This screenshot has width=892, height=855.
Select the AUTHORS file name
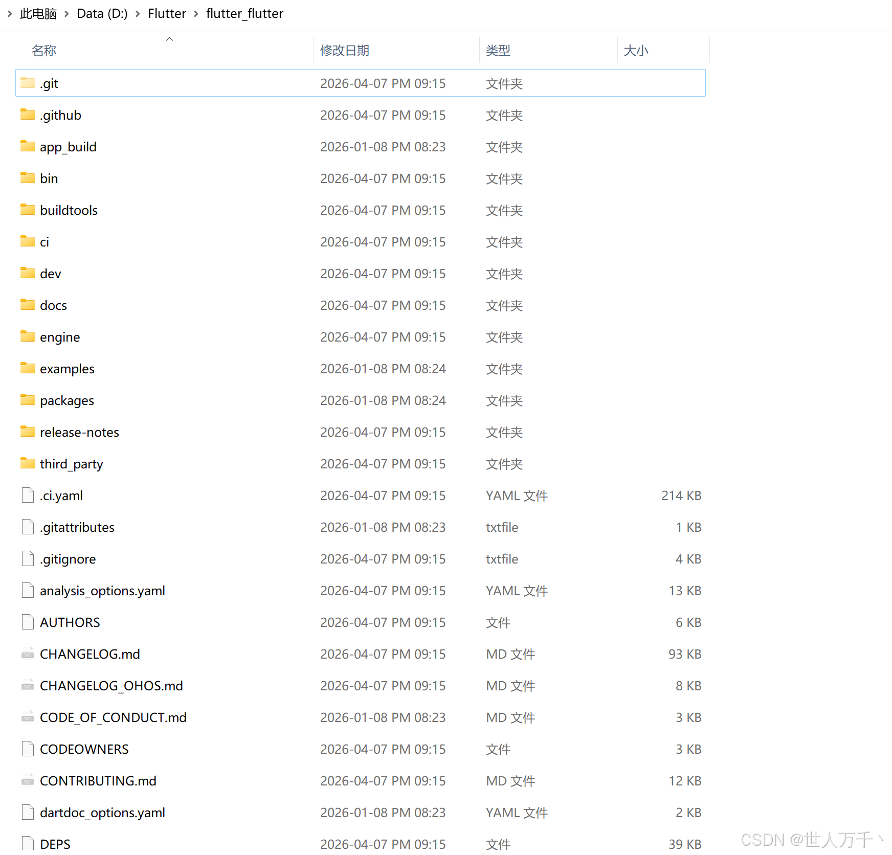(70, 622)
